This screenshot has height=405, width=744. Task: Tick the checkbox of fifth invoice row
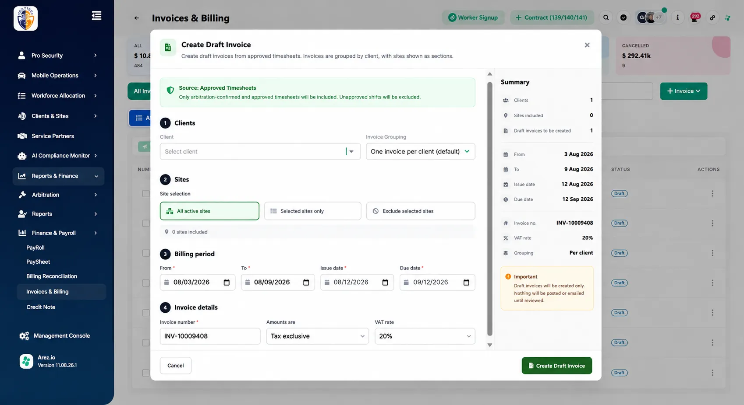point(146,313)
